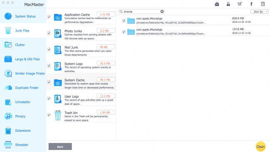Screen dimensions: 270x152
Task: Click the Shredder icon
Action: point(8,145)
